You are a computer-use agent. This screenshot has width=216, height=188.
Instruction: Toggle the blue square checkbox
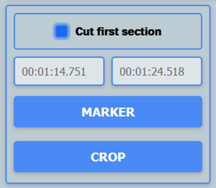pyautogui.click(x=61, y=31)
